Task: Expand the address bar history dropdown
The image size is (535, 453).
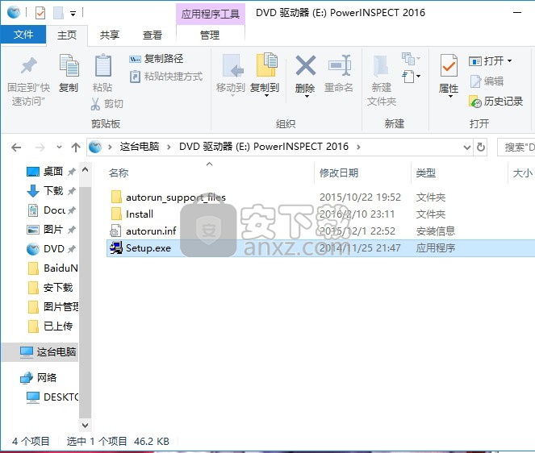Action: 466,148
